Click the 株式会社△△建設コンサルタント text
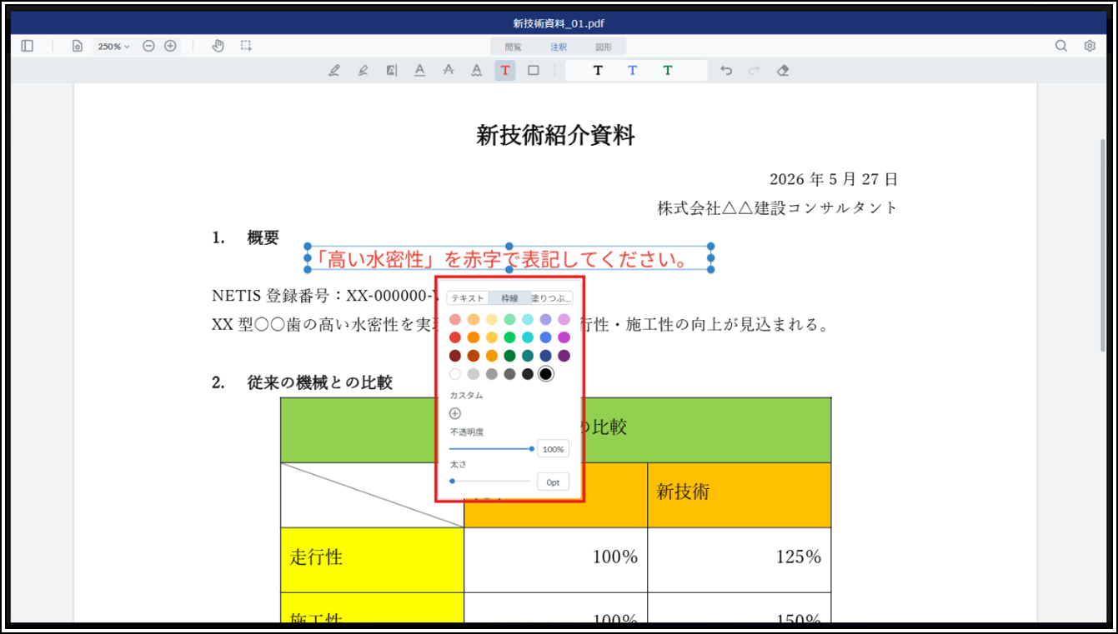Image resolution: width=1118 pixels, height=634 pixels. 777,208
